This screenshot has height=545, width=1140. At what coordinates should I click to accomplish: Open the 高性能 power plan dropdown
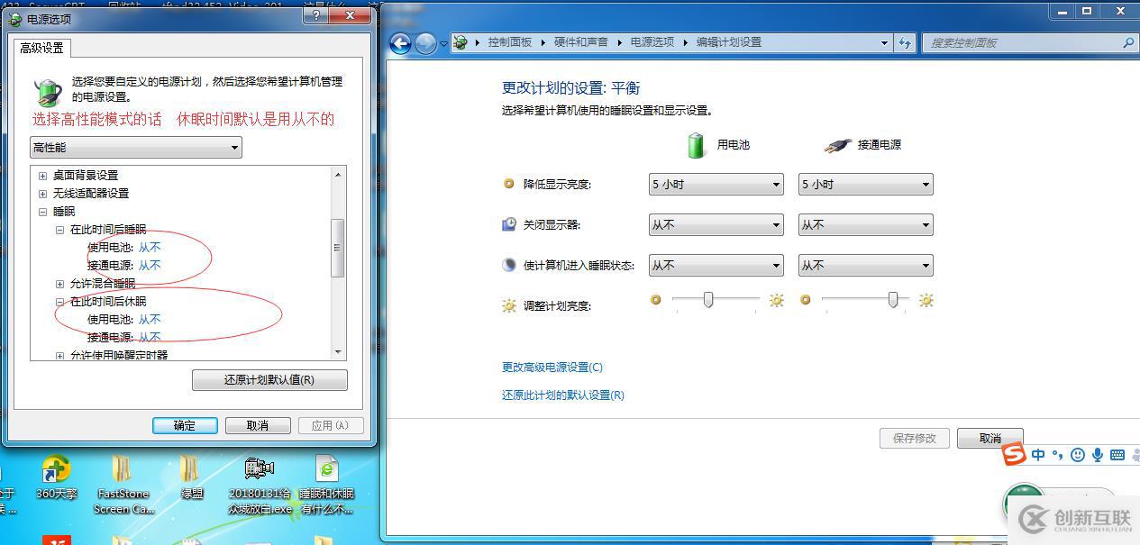click(135, 147)
